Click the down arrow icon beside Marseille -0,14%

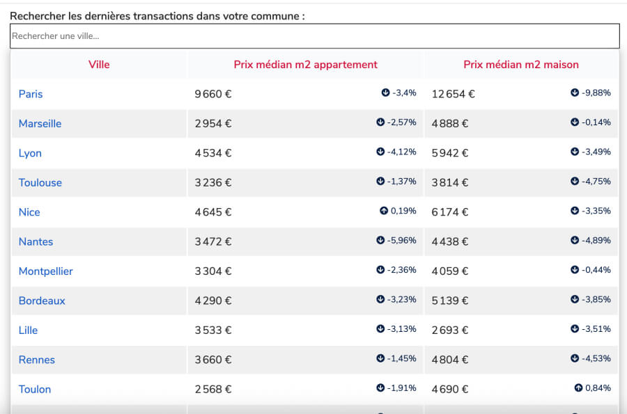click(x=575, y=122)
